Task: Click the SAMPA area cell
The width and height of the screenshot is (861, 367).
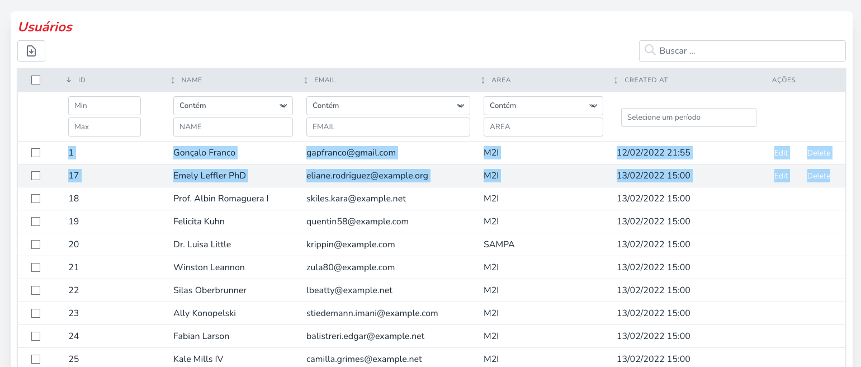Action: [499, 244]
